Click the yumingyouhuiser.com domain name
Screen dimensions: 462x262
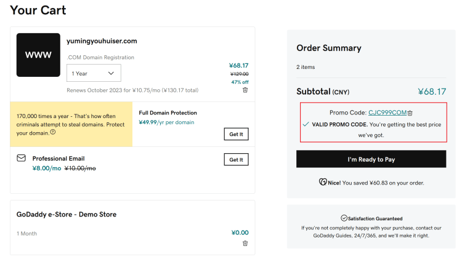pyautogui.click(x=102, y=41)
